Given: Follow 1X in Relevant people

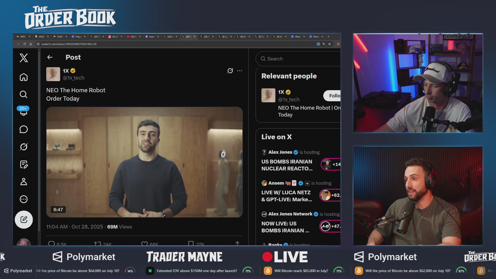Looking at the screenshot, I should 332,96.
